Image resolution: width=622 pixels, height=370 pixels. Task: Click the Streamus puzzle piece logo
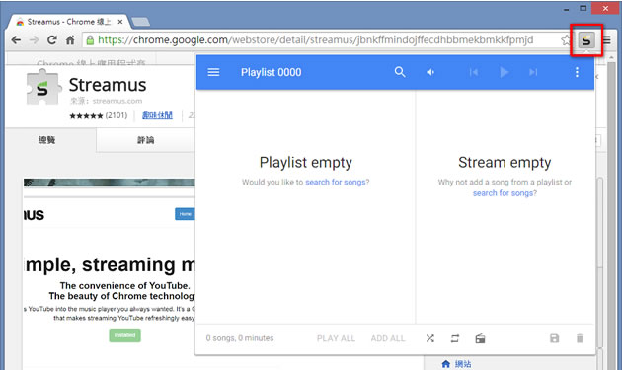coord(43,87)
